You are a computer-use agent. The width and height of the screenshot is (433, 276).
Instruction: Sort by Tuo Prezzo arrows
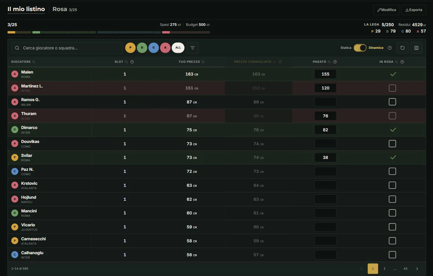tap(203, 62)
